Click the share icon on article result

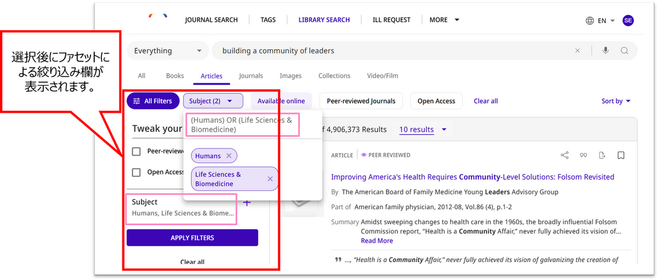(565, 156)
